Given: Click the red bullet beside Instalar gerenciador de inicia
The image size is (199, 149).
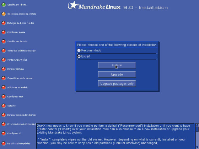Looking at the screenshot, I should [x=4, y=115].
